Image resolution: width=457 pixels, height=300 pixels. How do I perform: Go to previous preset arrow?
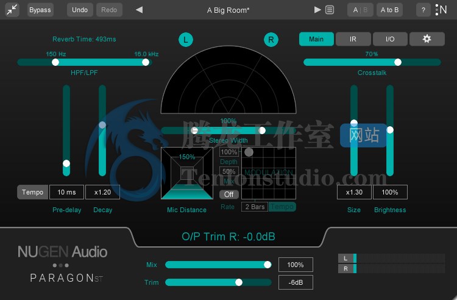pyautogui.click(x=140, y=10)
